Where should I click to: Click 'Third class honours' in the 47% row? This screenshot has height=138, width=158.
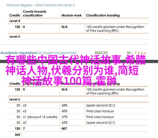100,117
